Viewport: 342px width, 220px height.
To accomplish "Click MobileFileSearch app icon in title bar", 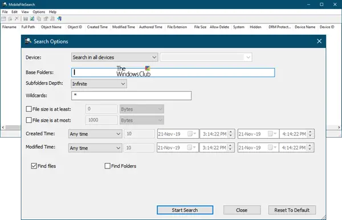I will (5, 4).
